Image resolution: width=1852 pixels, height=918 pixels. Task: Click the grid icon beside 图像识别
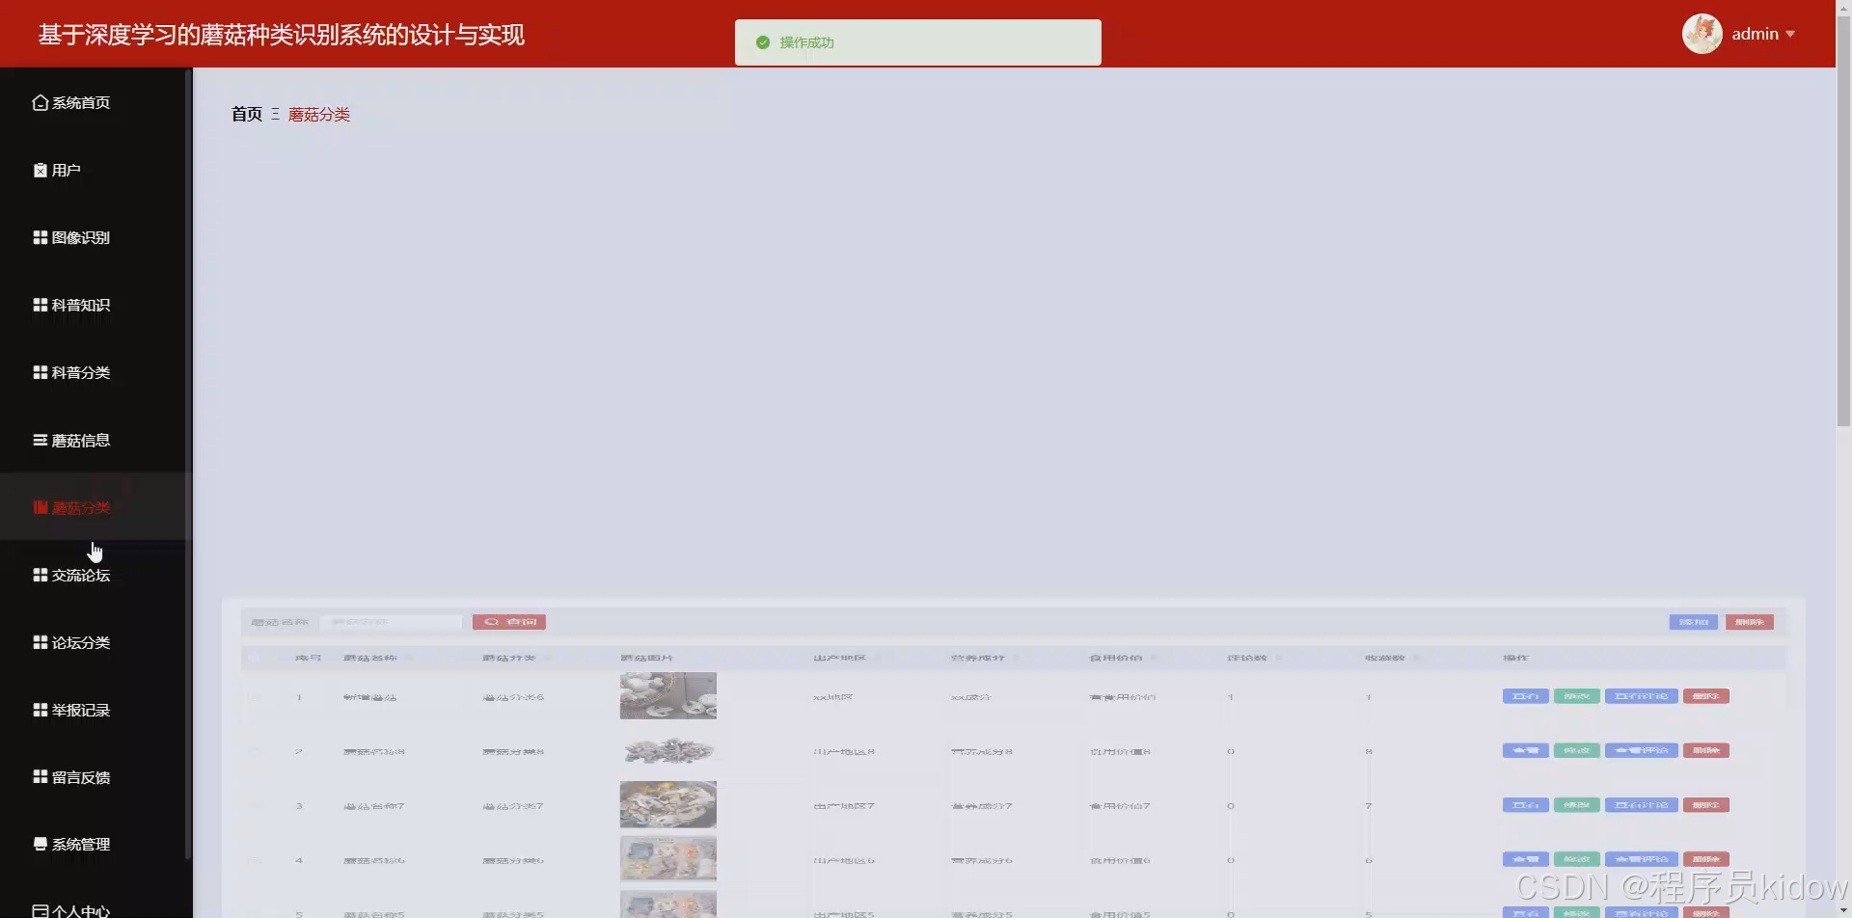[x=40, y=237]
